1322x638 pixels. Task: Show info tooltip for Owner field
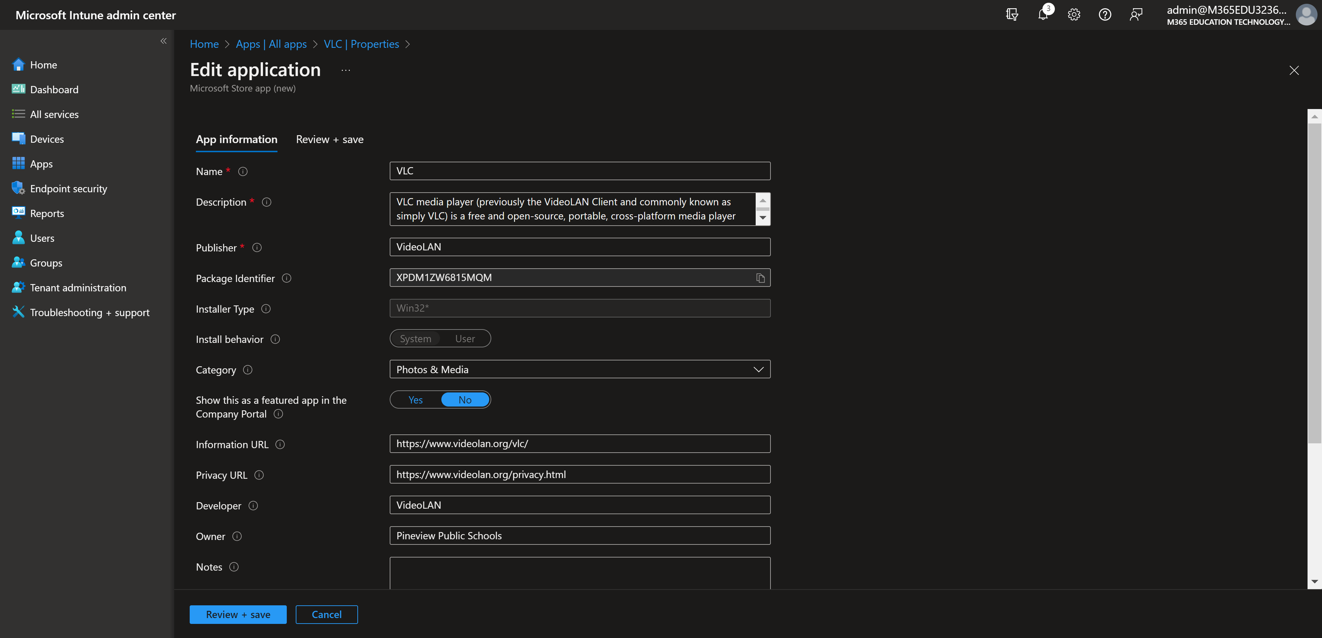tap(237, 537)
